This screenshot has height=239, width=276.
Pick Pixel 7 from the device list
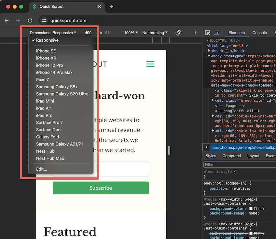tap(61, 79)
